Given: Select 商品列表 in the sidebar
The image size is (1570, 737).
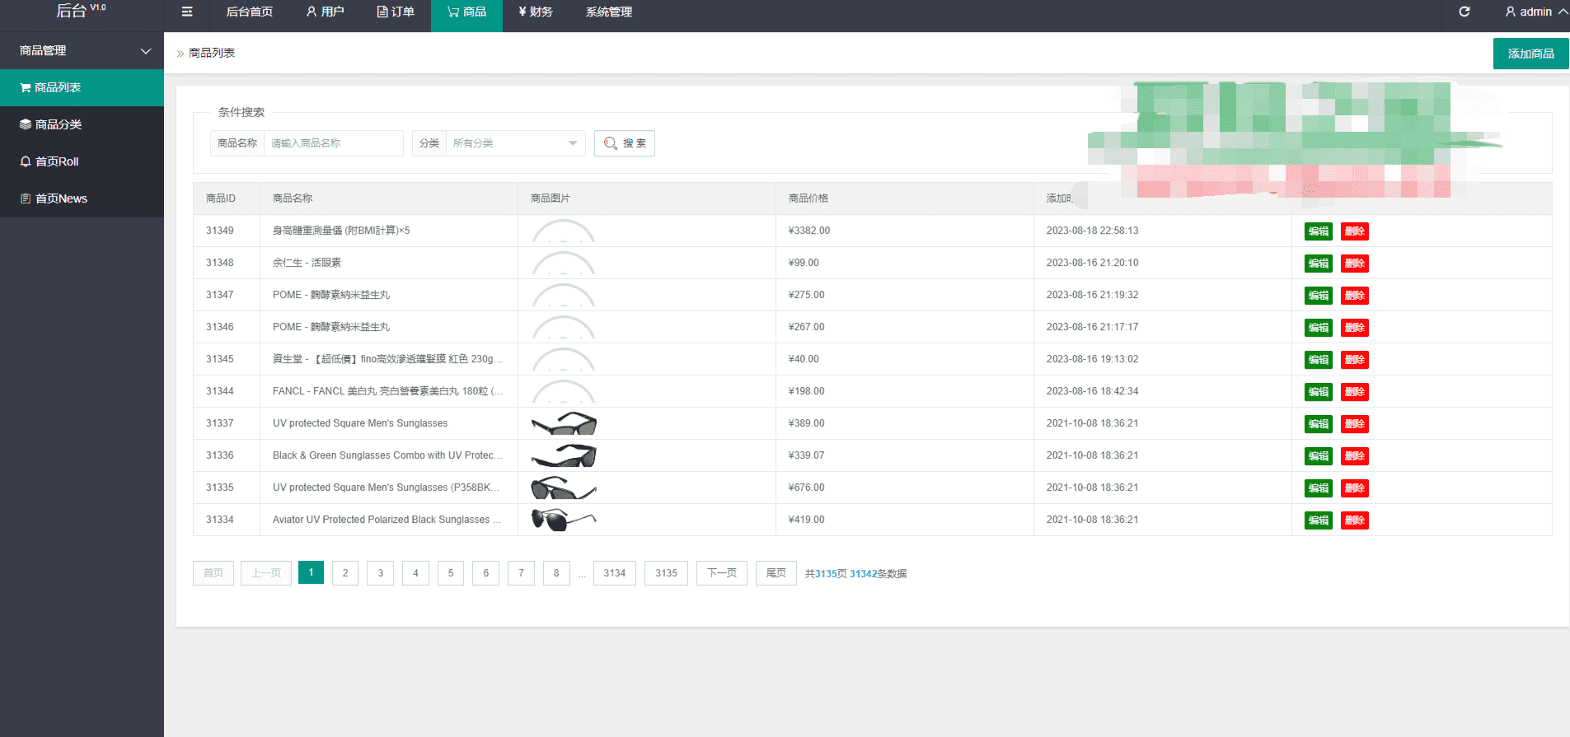Looking at the screenshot, I should (57, 87).
